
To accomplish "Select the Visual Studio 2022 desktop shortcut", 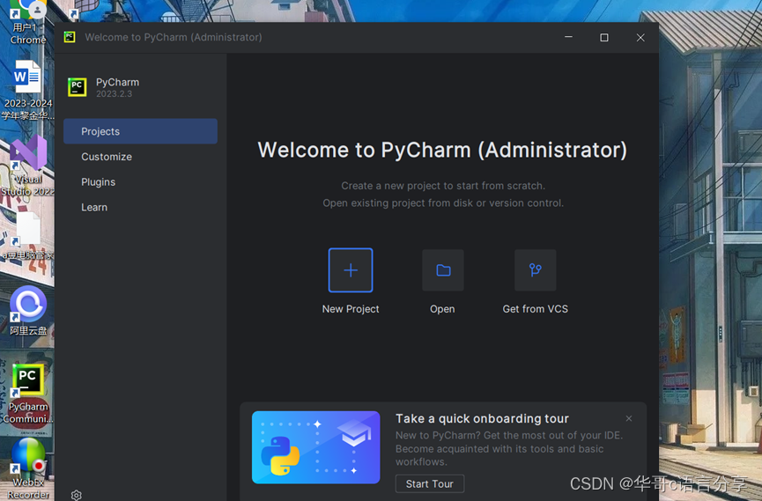I will coord(27,166).
